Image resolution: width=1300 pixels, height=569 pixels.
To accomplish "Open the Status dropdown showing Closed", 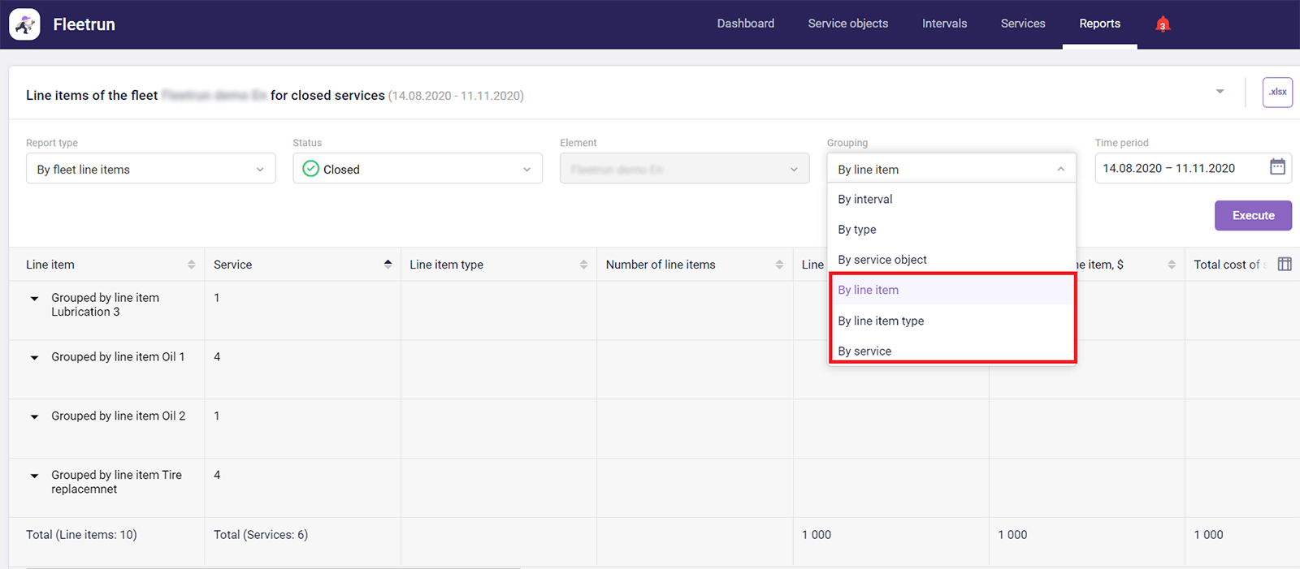I will point(417,169).
